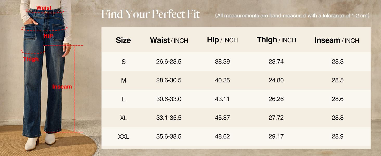Click the red Thigh label on photo
Screen dimensions: 381x156
[x=31, y=59]
